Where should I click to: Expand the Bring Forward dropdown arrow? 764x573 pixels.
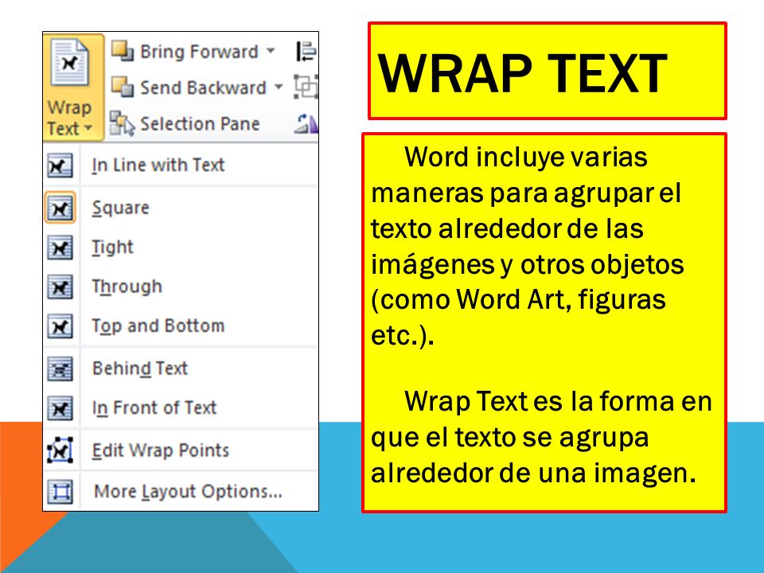point(271,51)
